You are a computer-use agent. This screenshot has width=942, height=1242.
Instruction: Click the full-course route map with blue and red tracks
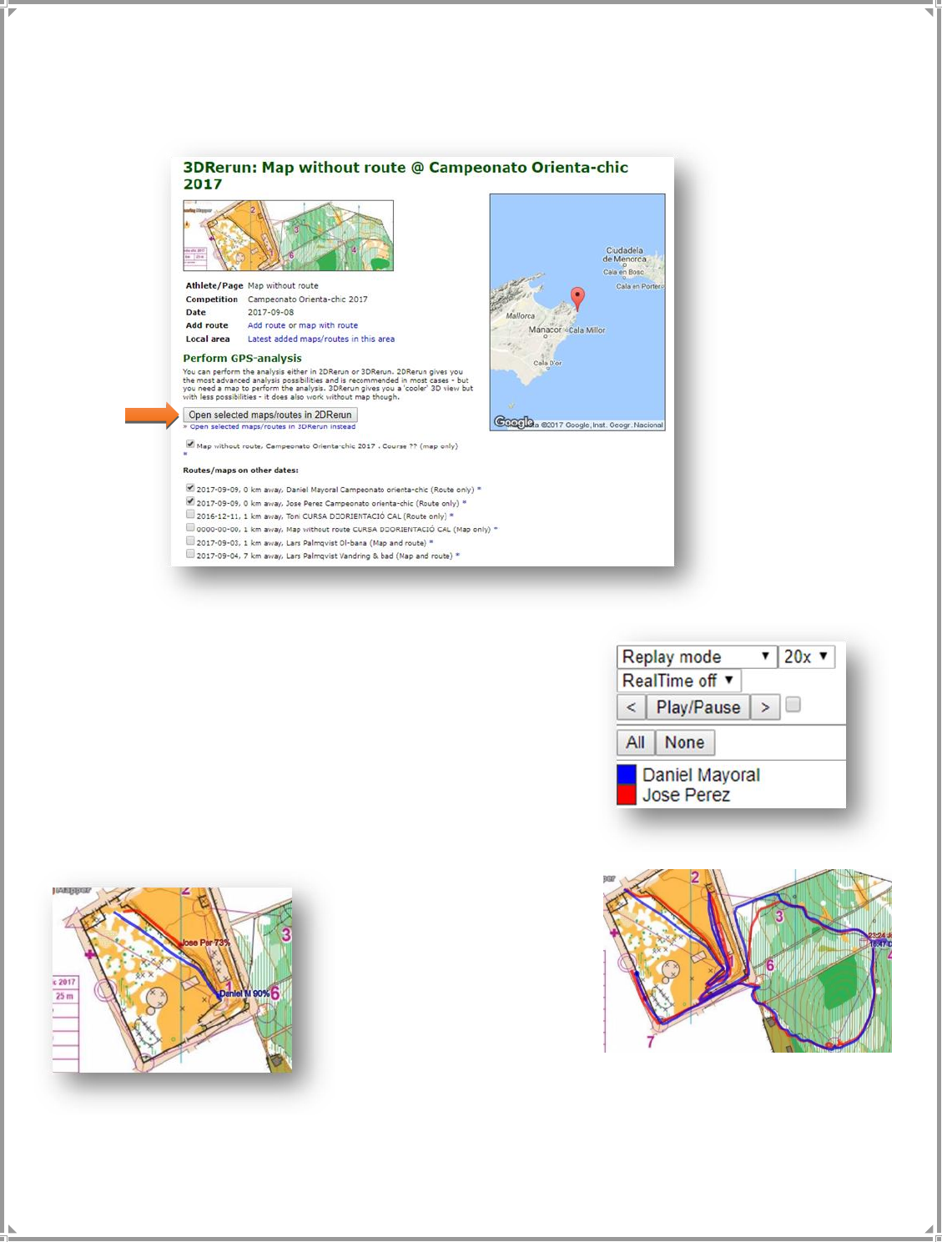point(748,960)
